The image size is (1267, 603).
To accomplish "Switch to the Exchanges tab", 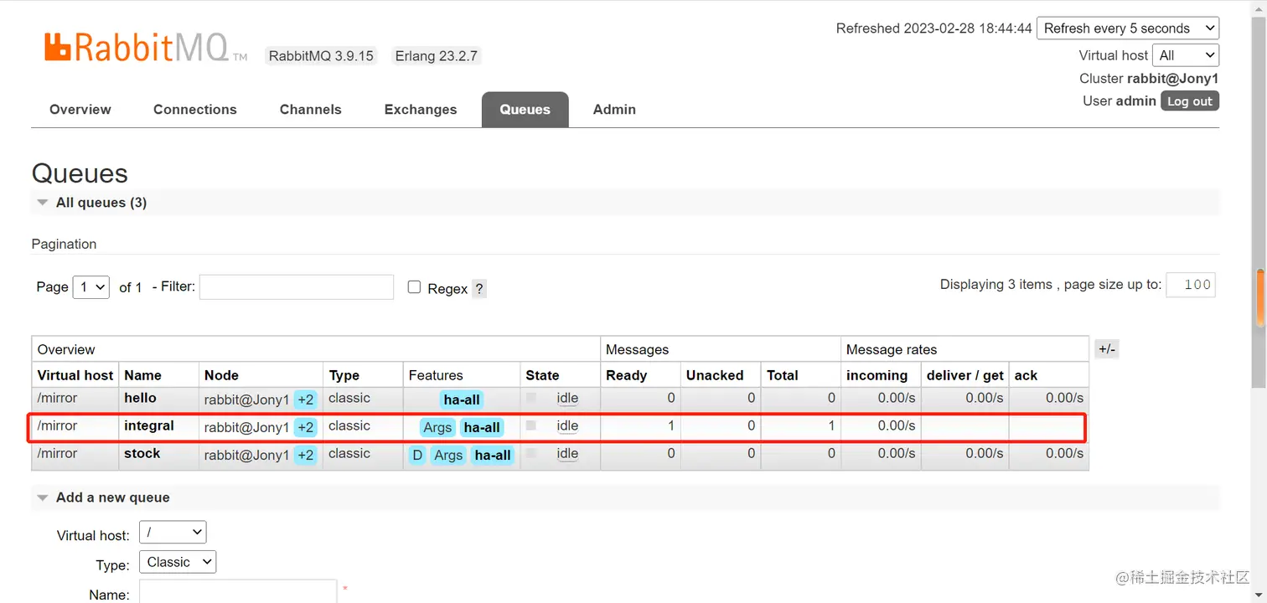I will pos(421,110).
